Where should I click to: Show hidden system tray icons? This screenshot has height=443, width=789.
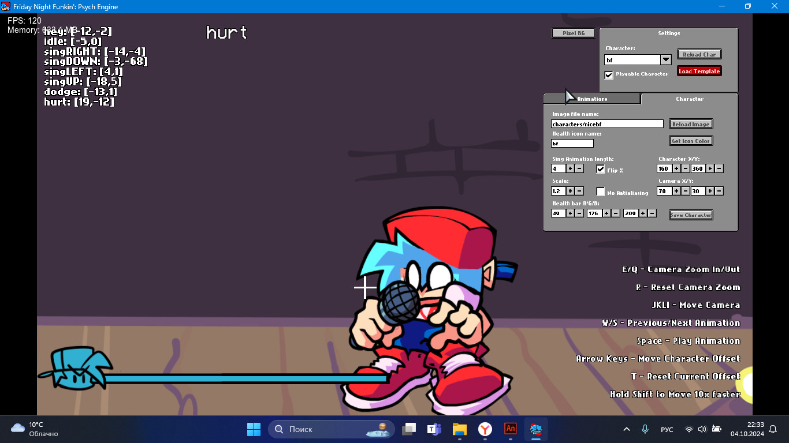pyautogui.click(x=627, y=429)
